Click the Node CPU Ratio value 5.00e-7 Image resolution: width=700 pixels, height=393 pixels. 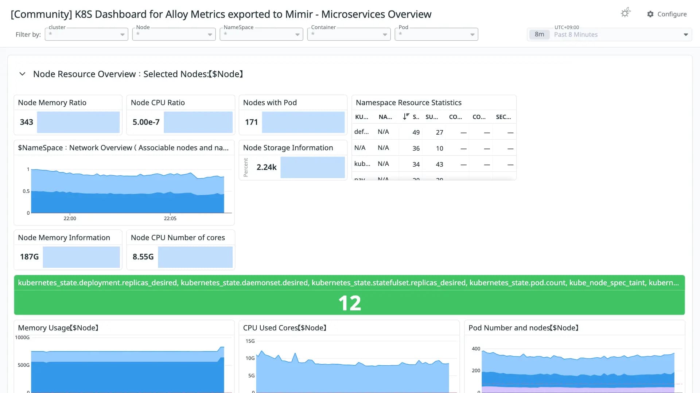(x=146, y=122)
